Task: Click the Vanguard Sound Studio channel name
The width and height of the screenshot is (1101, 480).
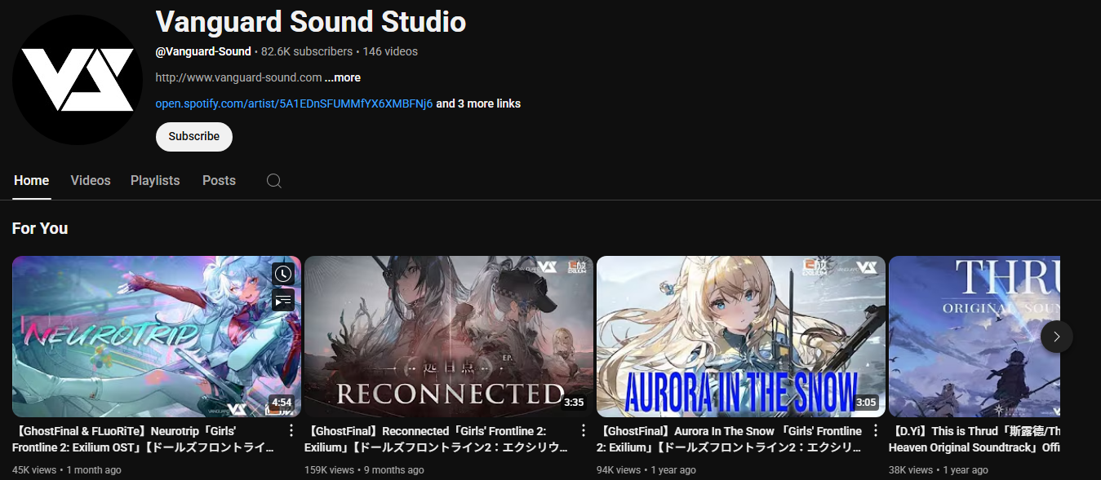Action: (311, 21)
